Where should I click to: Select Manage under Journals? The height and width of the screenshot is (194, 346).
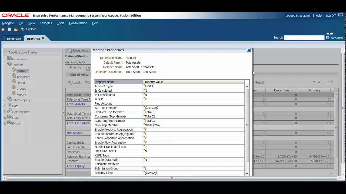[22, 71]
